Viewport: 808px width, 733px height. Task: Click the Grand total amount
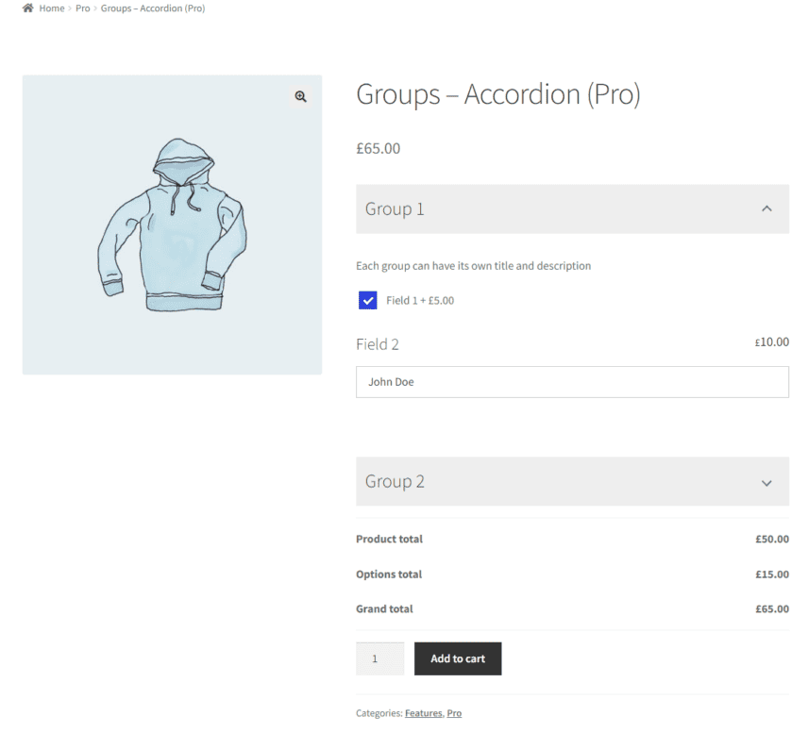[x=772, y=608]
